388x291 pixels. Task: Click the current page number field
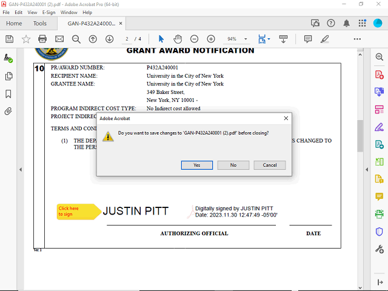[x=127, y=39]
